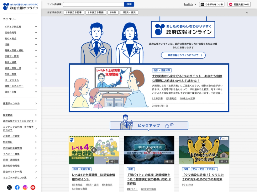Select the #特集 recommended tag
Image resolution: width=257 pixels, height=192 pixels.
(113, 12)
